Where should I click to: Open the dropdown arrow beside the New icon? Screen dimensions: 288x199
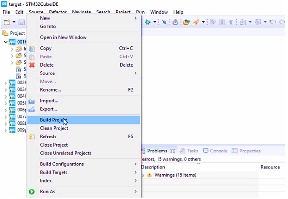coord(14,22)
